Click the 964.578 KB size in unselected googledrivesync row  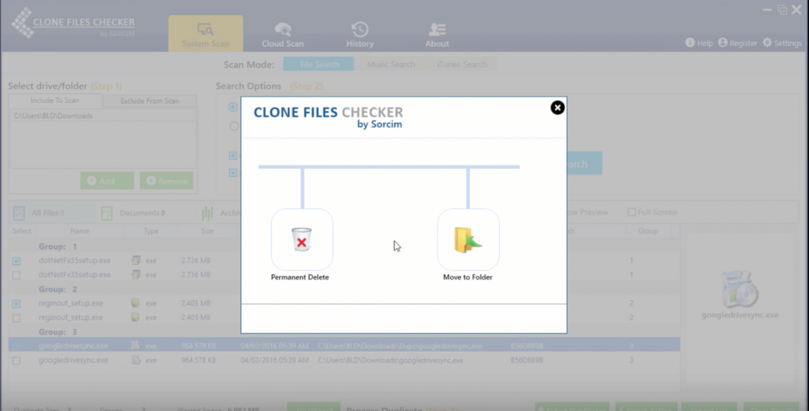[198, 360]
